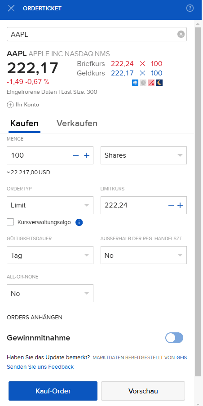Open the Ordertyp Limit dropdown
203x406 pixels.
(50, 205)
